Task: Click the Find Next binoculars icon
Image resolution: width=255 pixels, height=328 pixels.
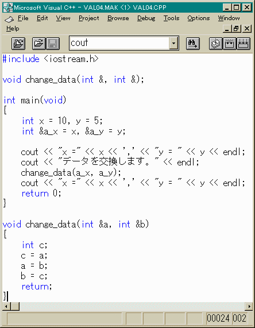Action: pyautogui.click(x=192, y=44)
